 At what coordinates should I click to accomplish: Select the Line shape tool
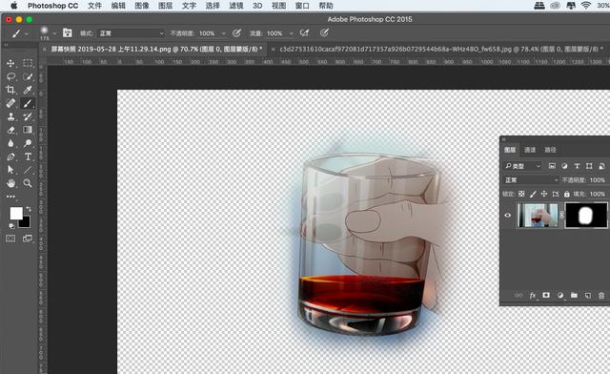click(x=28, y=170)
